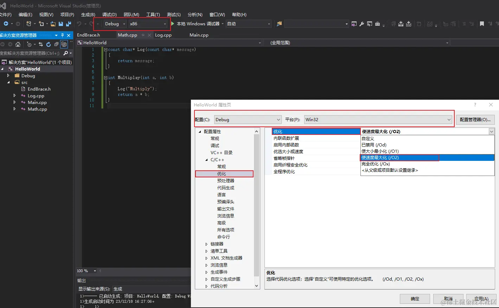
Task: Click the Solution Explorer search field
Action: pos(31,53)
